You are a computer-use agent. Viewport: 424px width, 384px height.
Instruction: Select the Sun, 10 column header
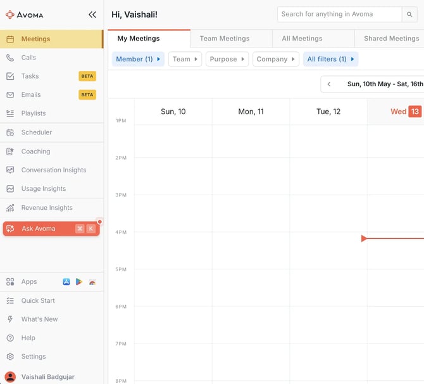pos(173,112)
